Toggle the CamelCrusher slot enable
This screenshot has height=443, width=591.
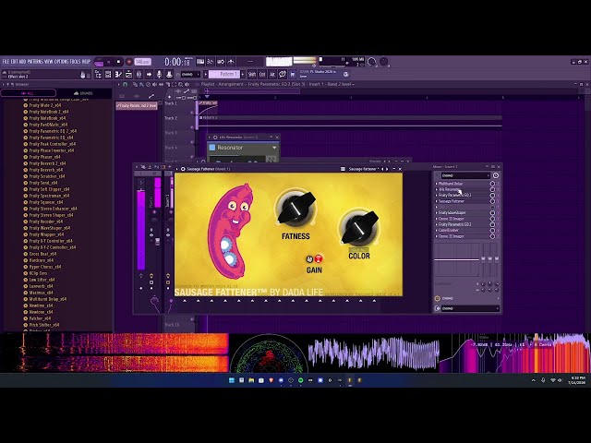(492, 230)
